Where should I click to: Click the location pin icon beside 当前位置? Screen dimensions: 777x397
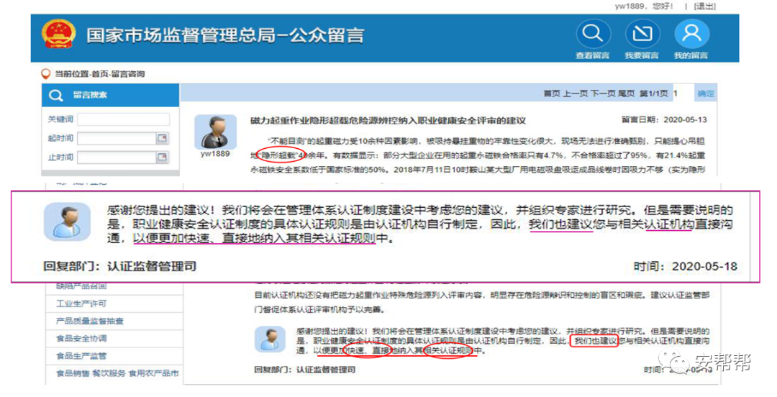(x=46, y=74)
